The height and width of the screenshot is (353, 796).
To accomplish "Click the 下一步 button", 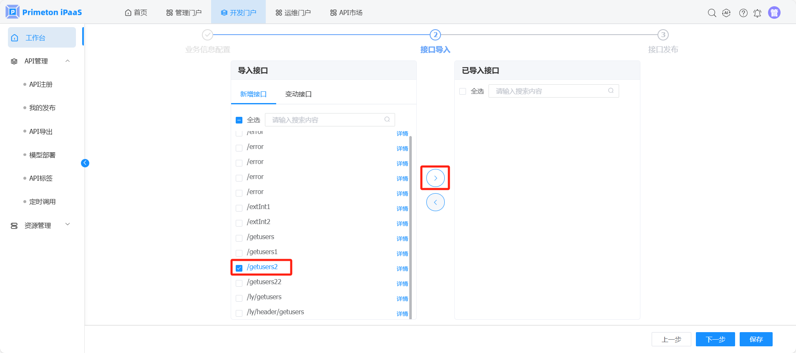I will [x=715, y=339].
